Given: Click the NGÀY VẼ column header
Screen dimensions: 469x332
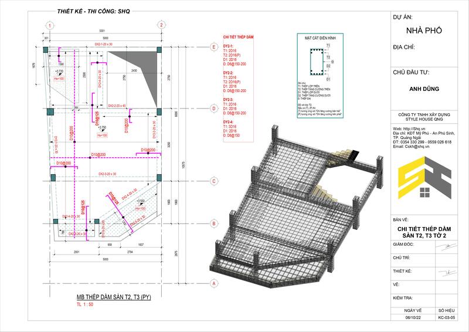Looking at the screenshot, I should click(413, 310).
